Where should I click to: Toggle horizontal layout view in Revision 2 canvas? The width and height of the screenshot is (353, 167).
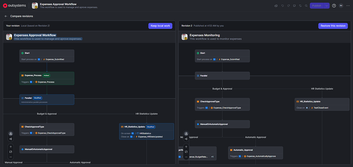pos(186,139)
